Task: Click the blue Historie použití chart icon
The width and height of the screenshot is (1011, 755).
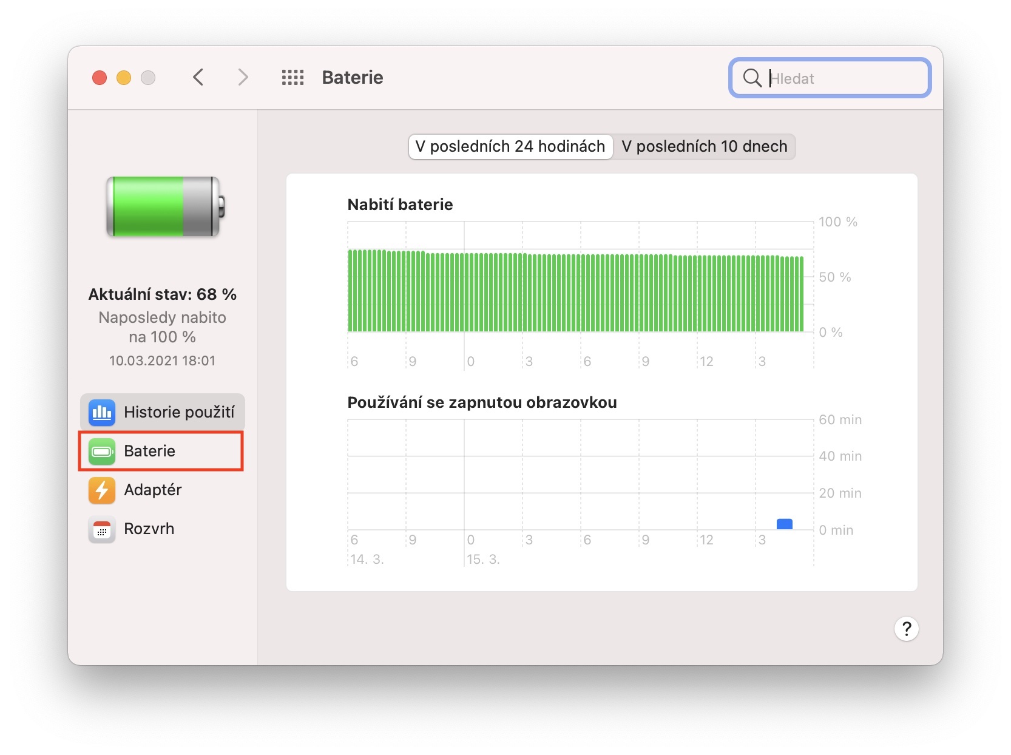Action: click(102, 412)
